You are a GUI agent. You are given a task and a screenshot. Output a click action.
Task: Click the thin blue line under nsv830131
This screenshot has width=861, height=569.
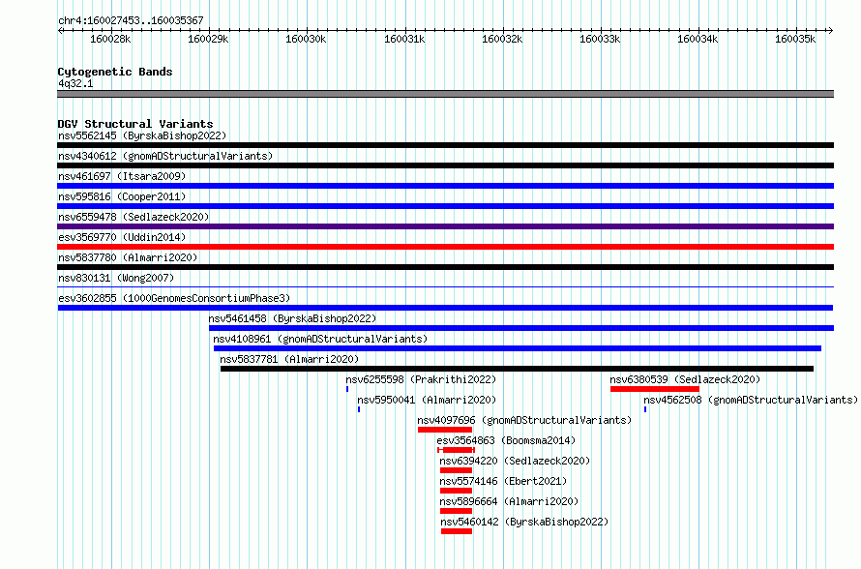coord(445,286)
